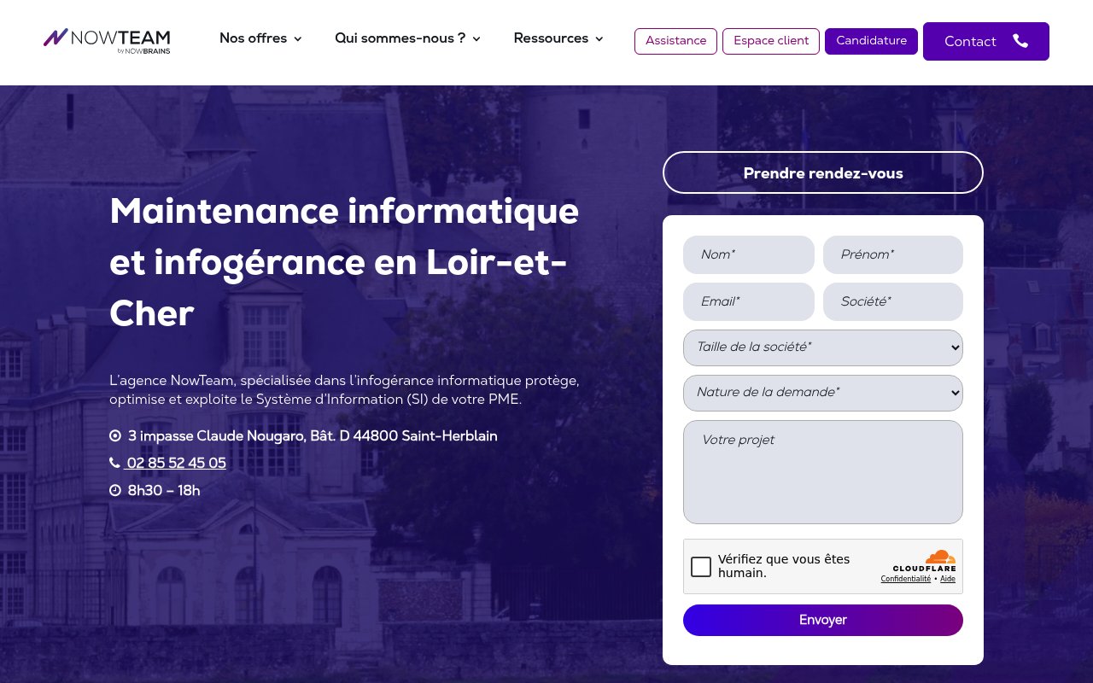Call the number 02 85 52 45 05

click(x=176, y=464)
